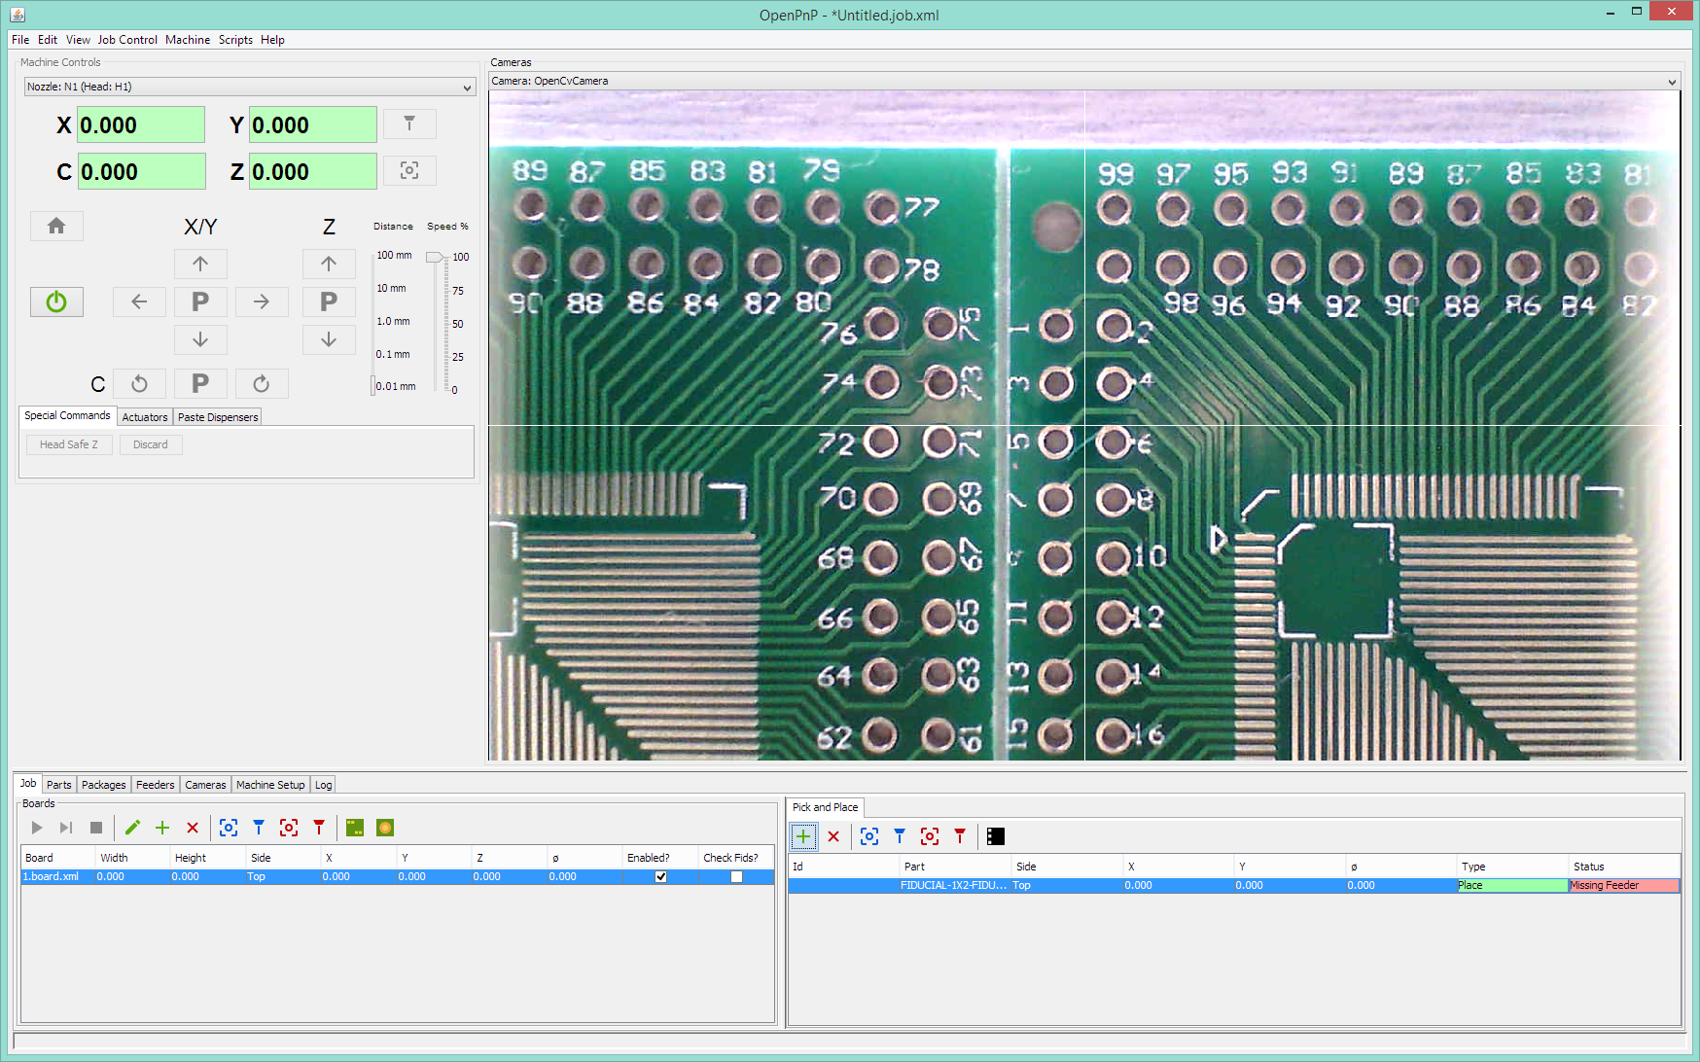This screenshot has width=1700, height=1062.
Task: Uncheck Enabled for 1.board.xml
Action: (661, 876)
